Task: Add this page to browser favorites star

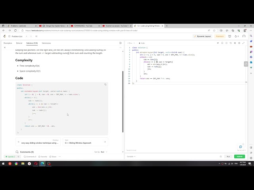Action: click(x=214, y=30)
